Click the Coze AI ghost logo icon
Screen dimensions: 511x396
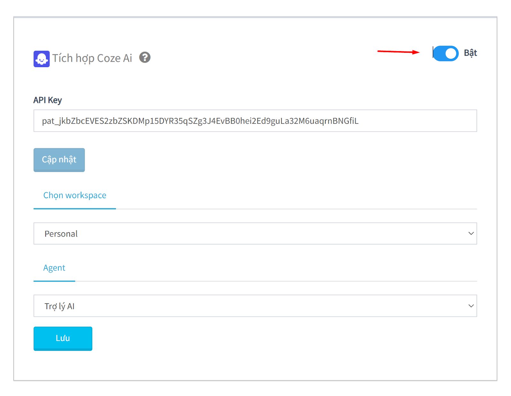(42, 59)
